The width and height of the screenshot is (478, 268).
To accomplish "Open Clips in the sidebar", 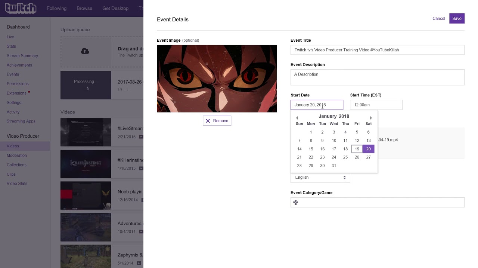I will pyautogui.click(x=11, y=174).
